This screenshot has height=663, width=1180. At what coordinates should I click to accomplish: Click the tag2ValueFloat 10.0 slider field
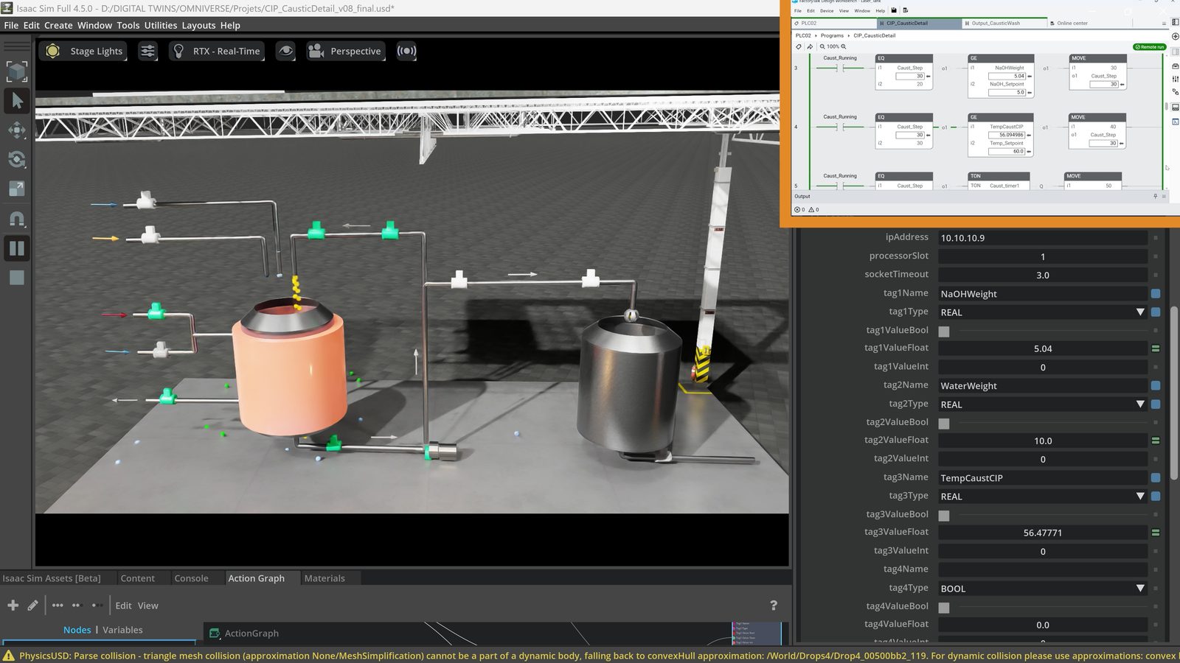click(x=1043, y=441)
